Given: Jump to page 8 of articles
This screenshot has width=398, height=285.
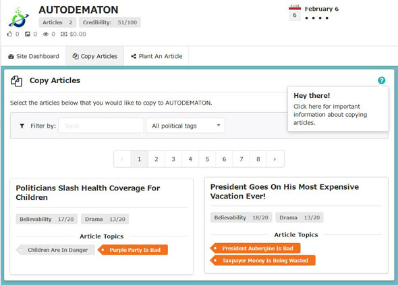Looking at the screenshot, I should 258,159.
